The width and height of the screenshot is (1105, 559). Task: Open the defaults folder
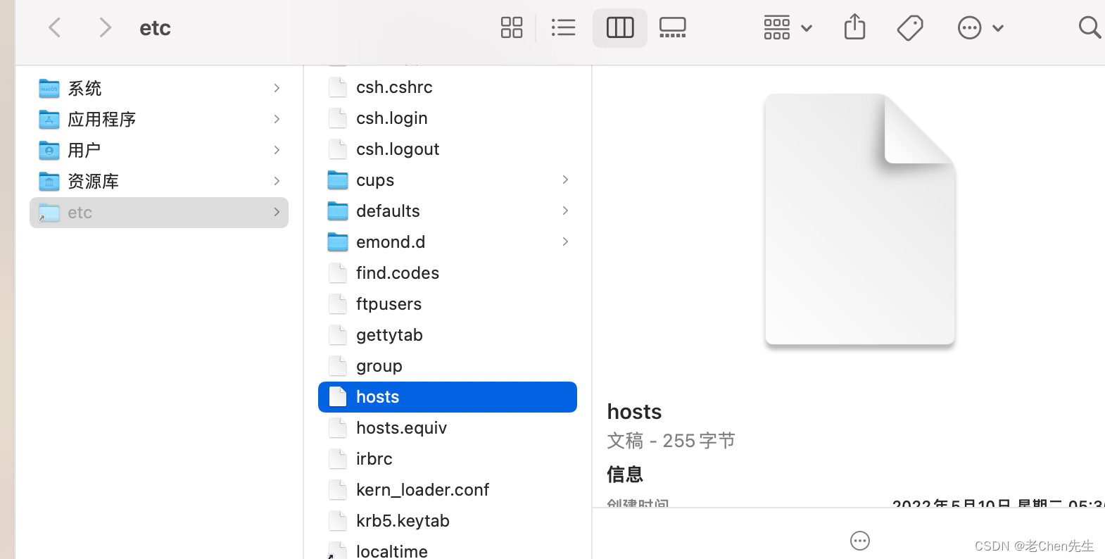click(x=448, y=211)
